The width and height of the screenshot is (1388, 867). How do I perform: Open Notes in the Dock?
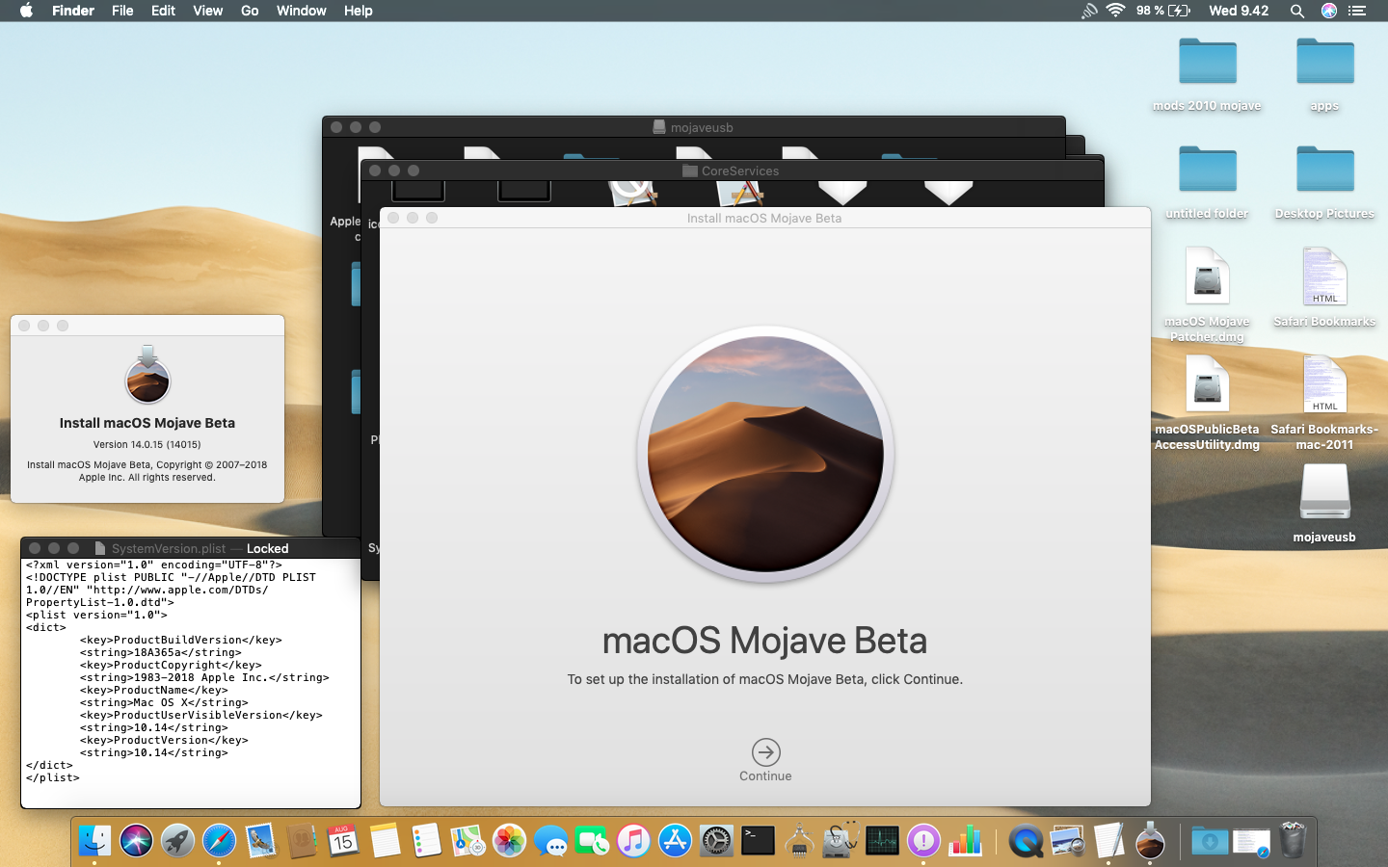point(385,840)
